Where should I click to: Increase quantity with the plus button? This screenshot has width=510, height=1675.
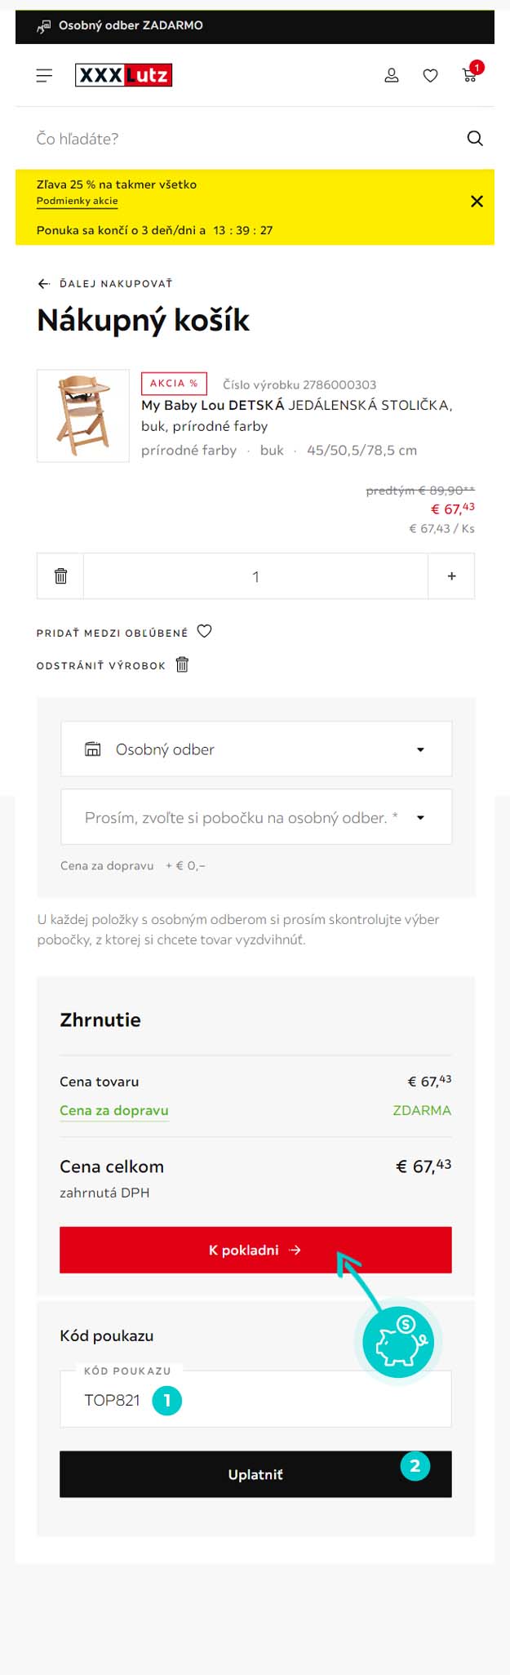451,576
